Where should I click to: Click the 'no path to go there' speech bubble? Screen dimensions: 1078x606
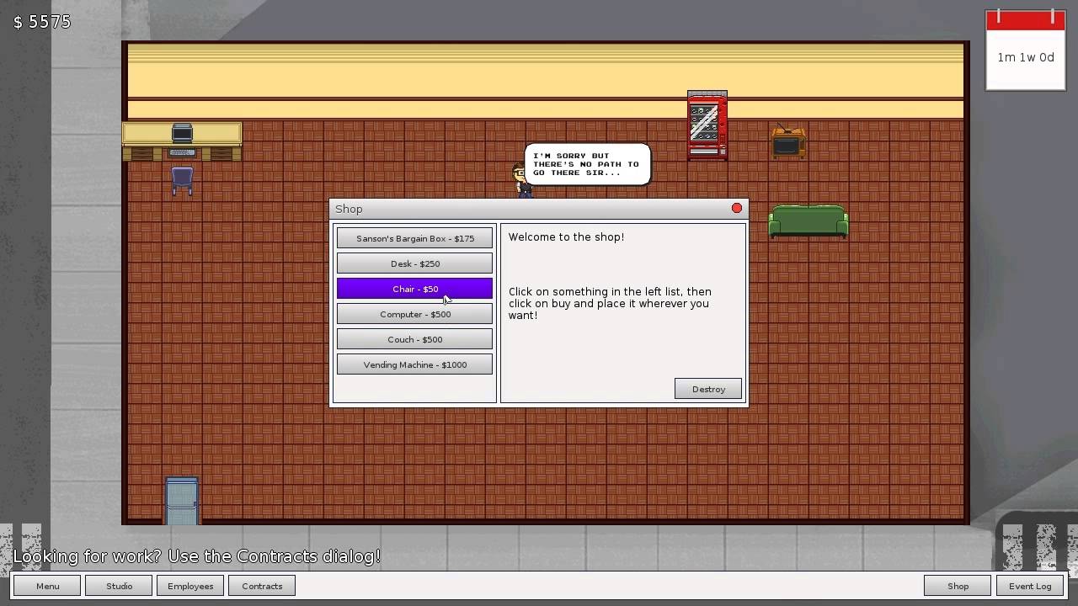tap(587, 164)
